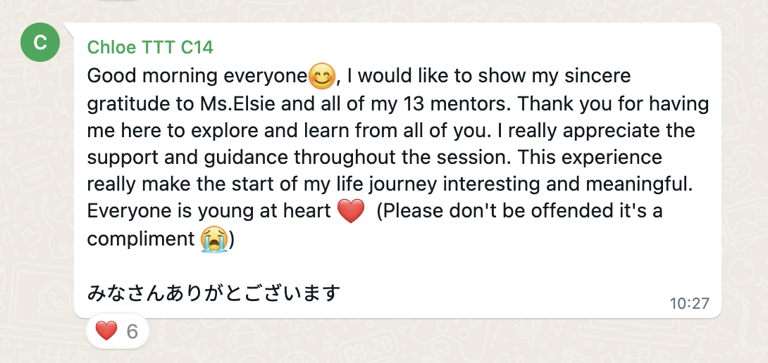
Task: Click "support and guidance" in the message
Action: coord(188,158)
